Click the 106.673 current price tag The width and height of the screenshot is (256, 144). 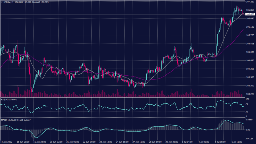tap(250, 14)
